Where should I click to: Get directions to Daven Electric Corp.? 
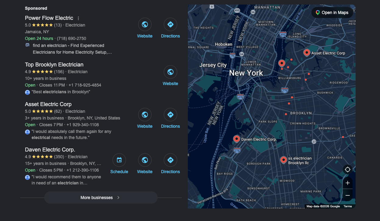170,160
